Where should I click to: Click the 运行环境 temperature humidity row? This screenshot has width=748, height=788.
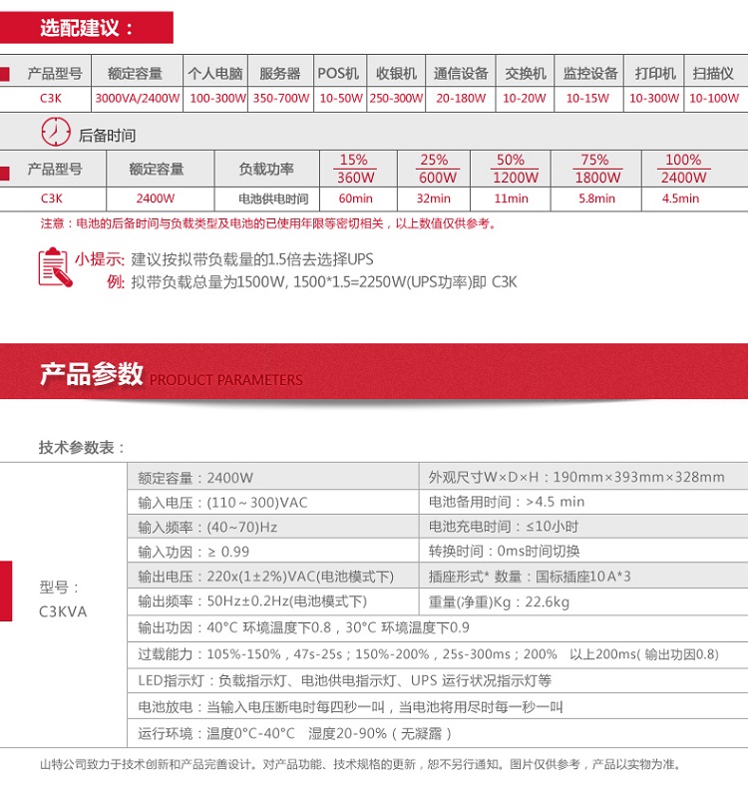coord(438,734)
